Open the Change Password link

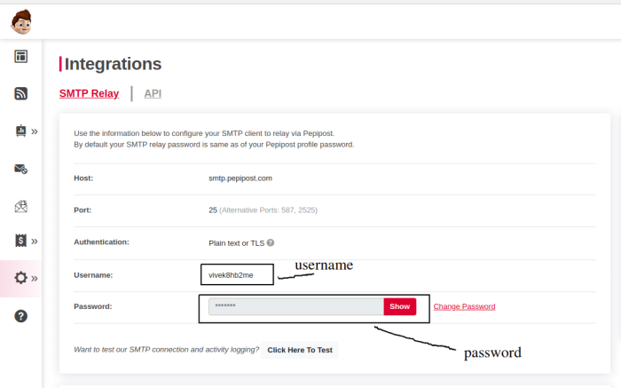[464, 306]
